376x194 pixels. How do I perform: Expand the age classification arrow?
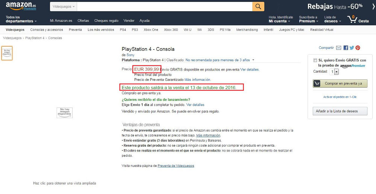(x=253, y=60)
